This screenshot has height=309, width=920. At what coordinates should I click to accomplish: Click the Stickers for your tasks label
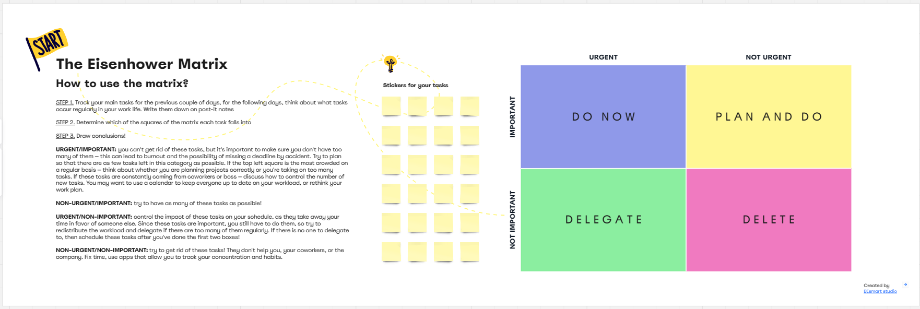pyautogui.click(x=415, y=85)
